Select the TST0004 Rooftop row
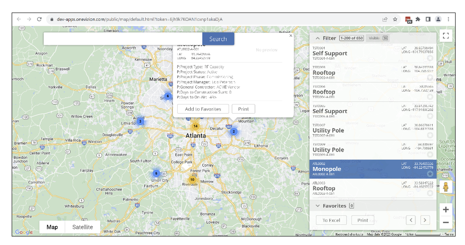The width and height of the screenshot is (465, 245). [x=373, y=92]
